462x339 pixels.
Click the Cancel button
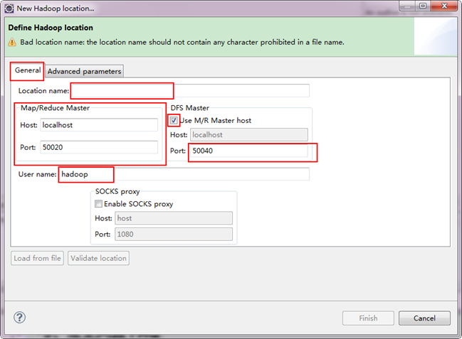424,318
